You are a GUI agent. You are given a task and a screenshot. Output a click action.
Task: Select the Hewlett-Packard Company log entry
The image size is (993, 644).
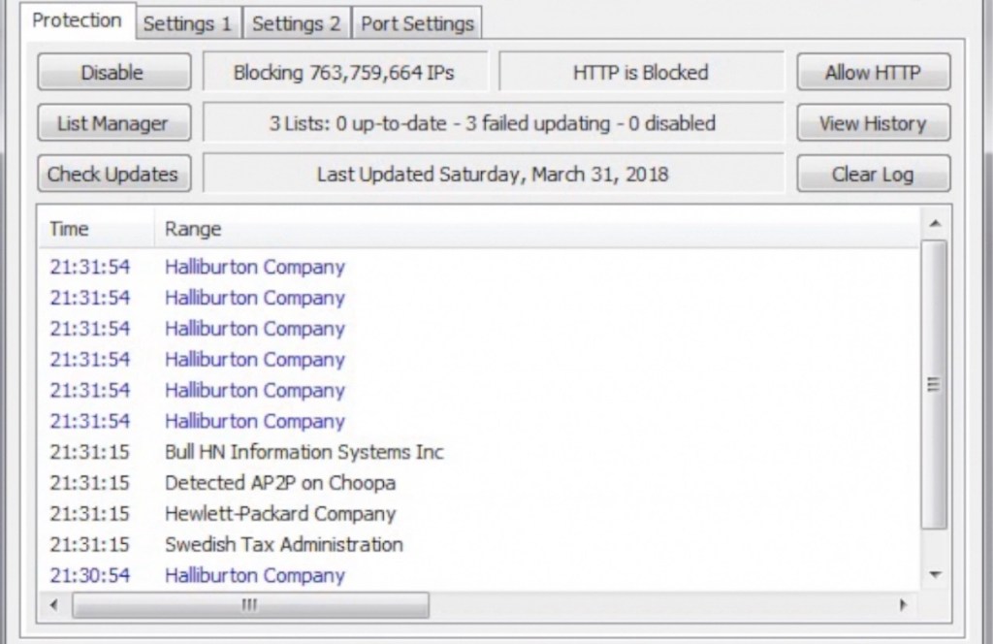(279, 513)
